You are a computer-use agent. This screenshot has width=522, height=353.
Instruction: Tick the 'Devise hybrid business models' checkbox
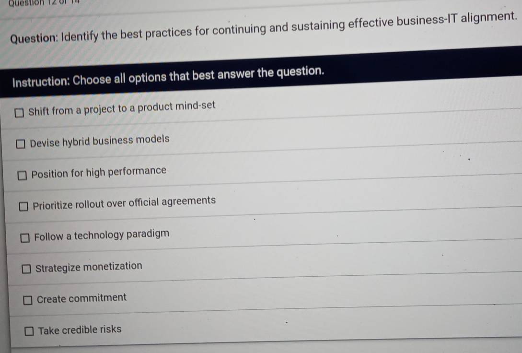pyautogui.click(x=21, y=144)
